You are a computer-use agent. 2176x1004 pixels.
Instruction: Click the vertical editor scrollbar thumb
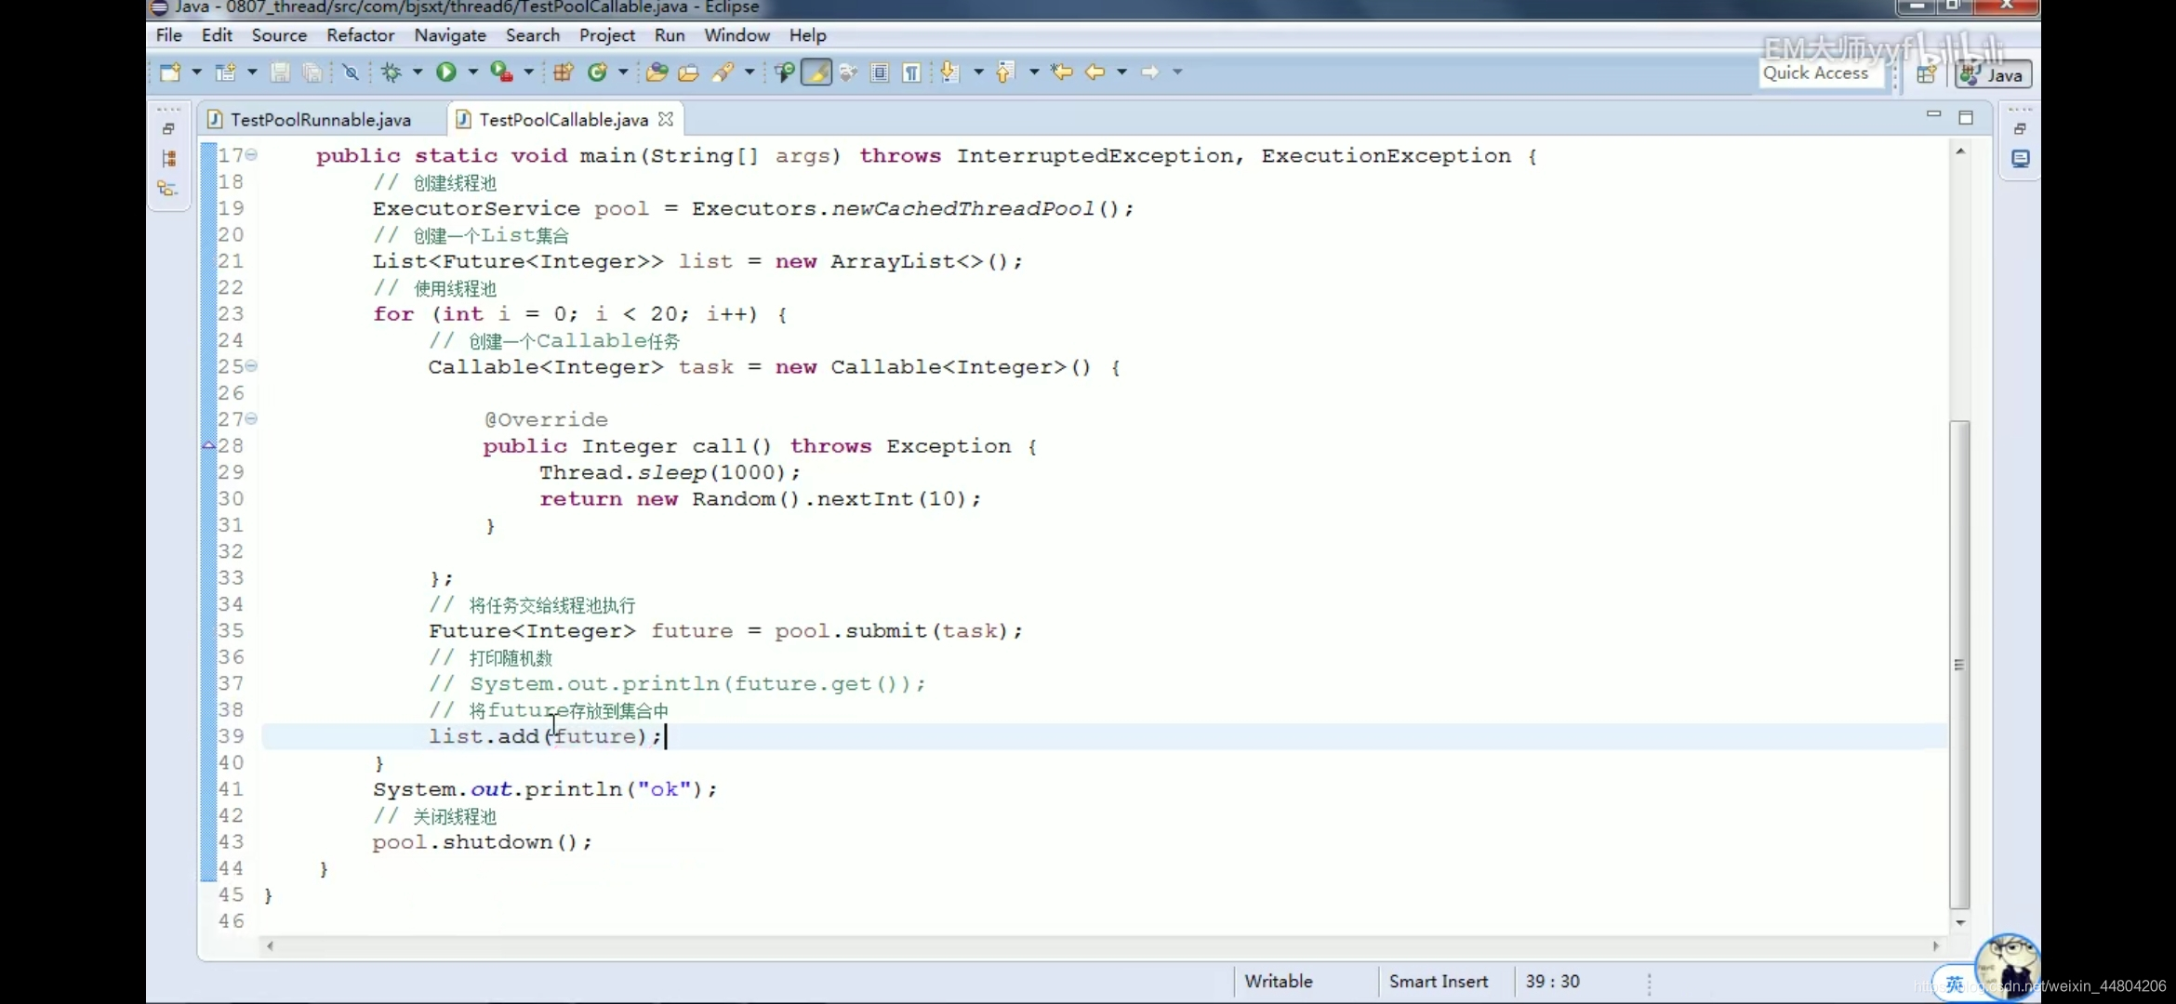[x=1958, y=665]
